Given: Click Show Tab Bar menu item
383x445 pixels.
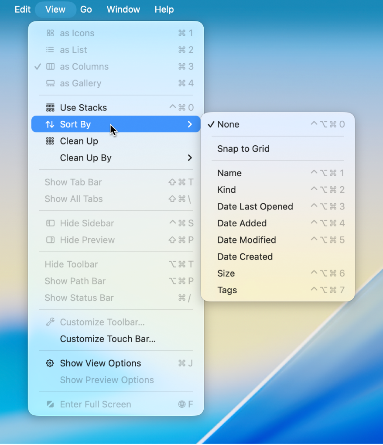Looking at the screenshot, I should (116, 182).
